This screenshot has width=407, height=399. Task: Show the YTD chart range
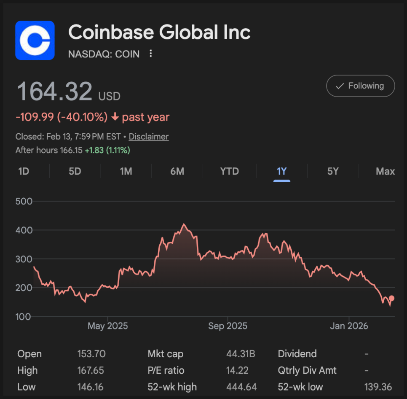[230, 171]
